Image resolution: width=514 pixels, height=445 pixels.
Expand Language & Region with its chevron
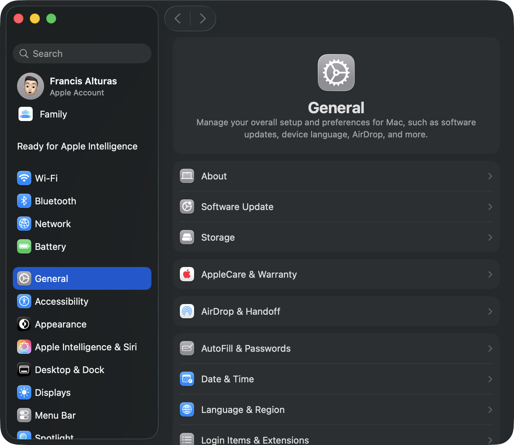click(x=490, y=410)
